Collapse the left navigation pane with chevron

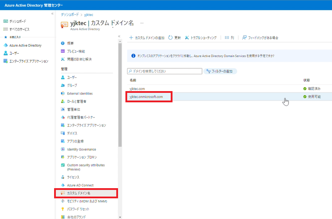click(52, 14)
